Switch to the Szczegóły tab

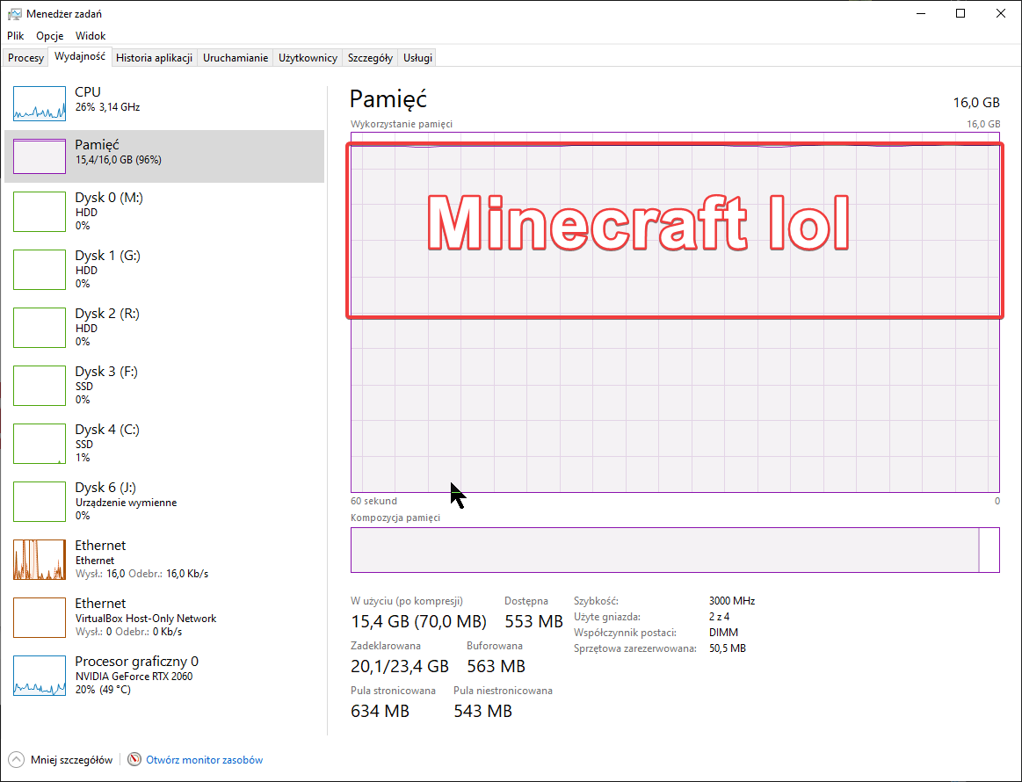coord(370,58)
